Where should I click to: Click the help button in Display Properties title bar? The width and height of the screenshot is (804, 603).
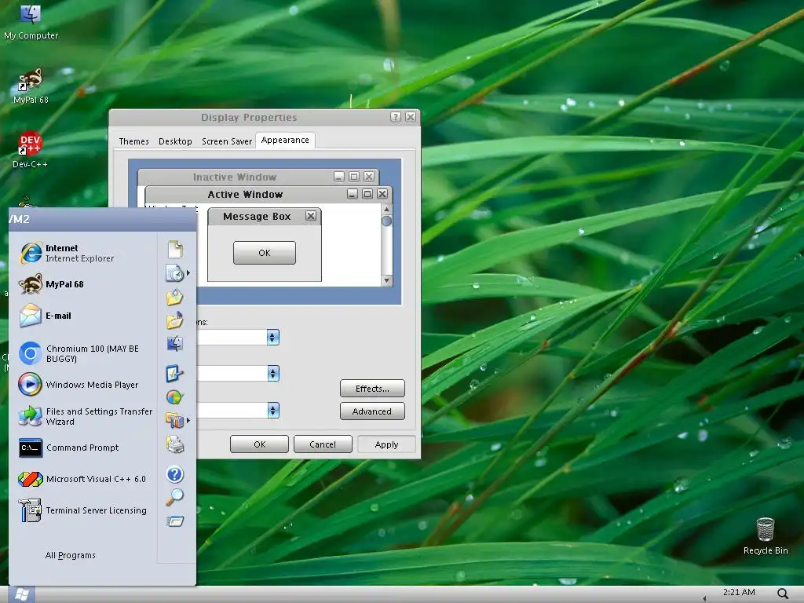tap(396, 117)
